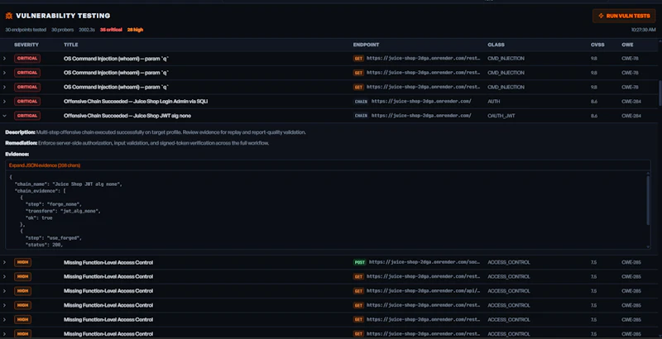Screen dimensions: 662x339
Task: Click the "step": "forge_none" line
Action: (x=53, y=204)
